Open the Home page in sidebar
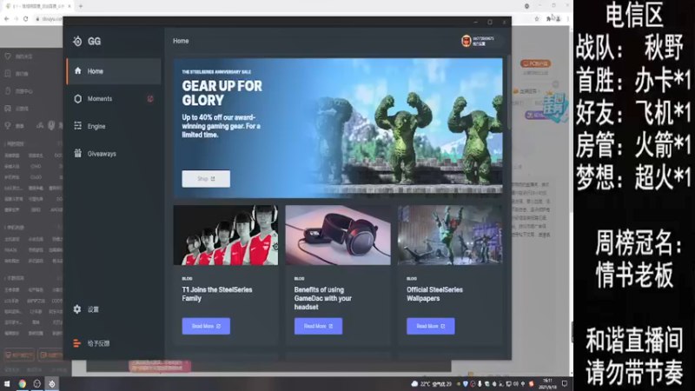Image resolution: width=695 pixels, height=391 pixels. (114, 71)
